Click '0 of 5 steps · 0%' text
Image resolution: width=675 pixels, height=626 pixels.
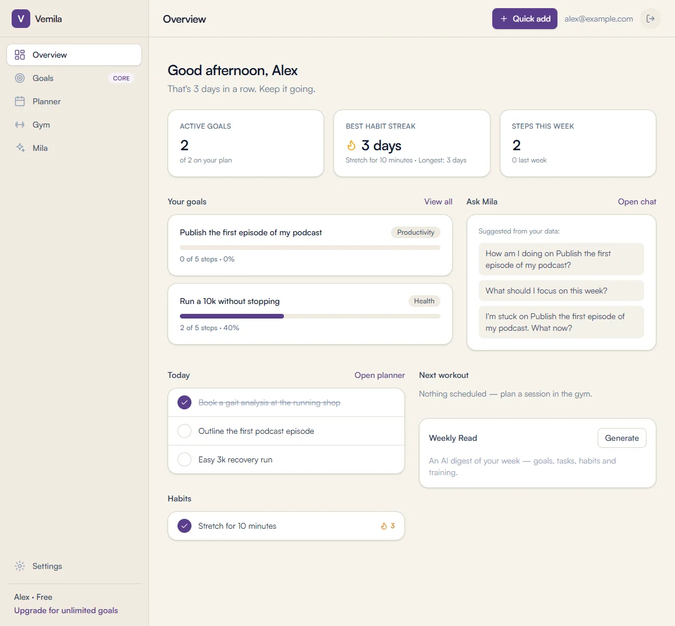click(x=207, y=259)
